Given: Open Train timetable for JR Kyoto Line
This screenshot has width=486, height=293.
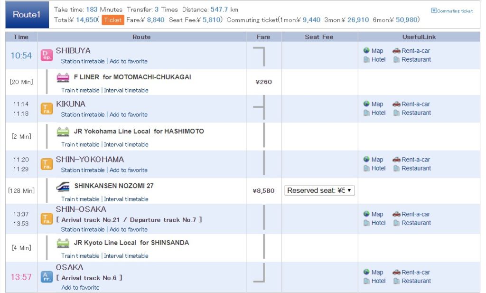Looking at the screenshot, I should tap(80, 255).
